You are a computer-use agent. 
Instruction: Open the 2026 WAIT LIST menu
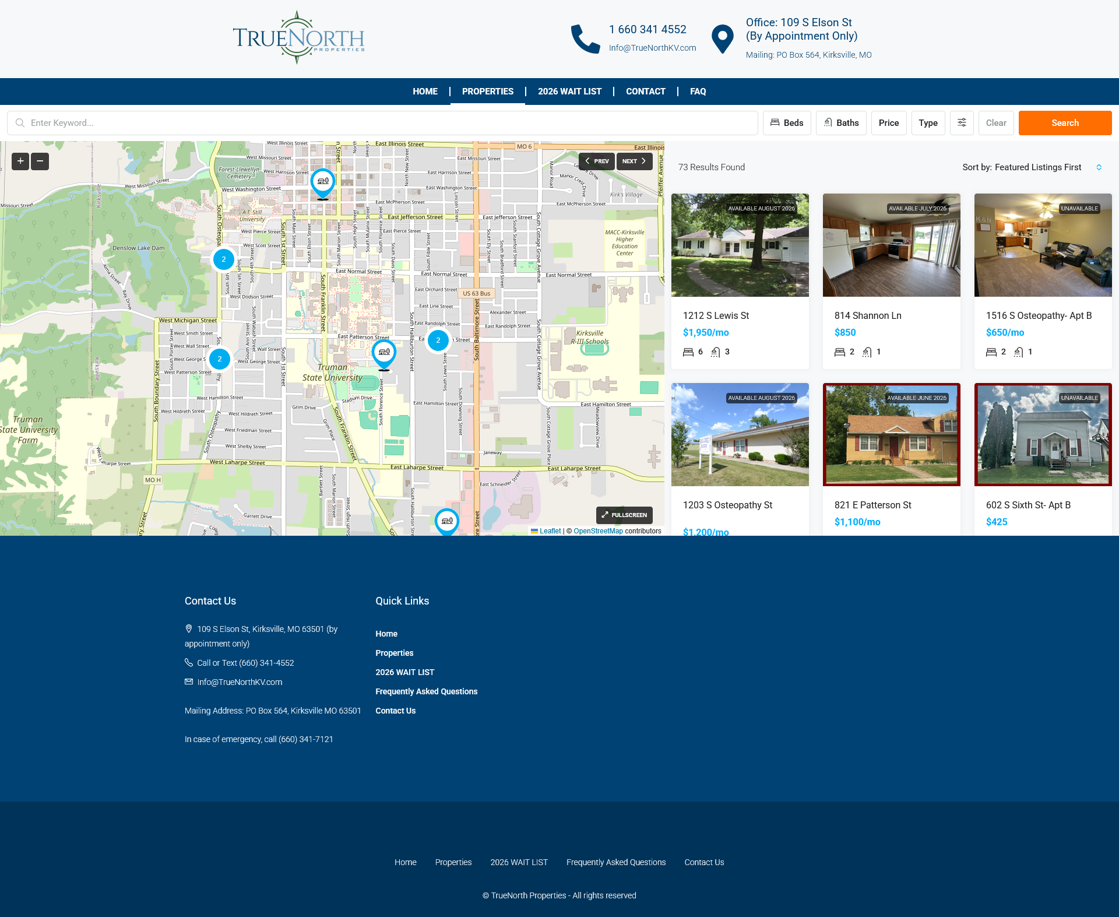[569, 92]
